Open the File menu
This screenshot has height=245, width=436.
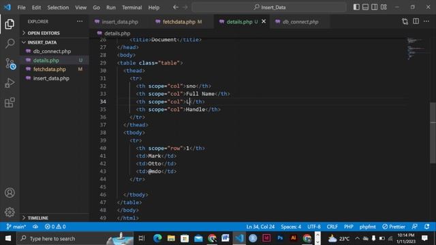(x=21, y=7)
